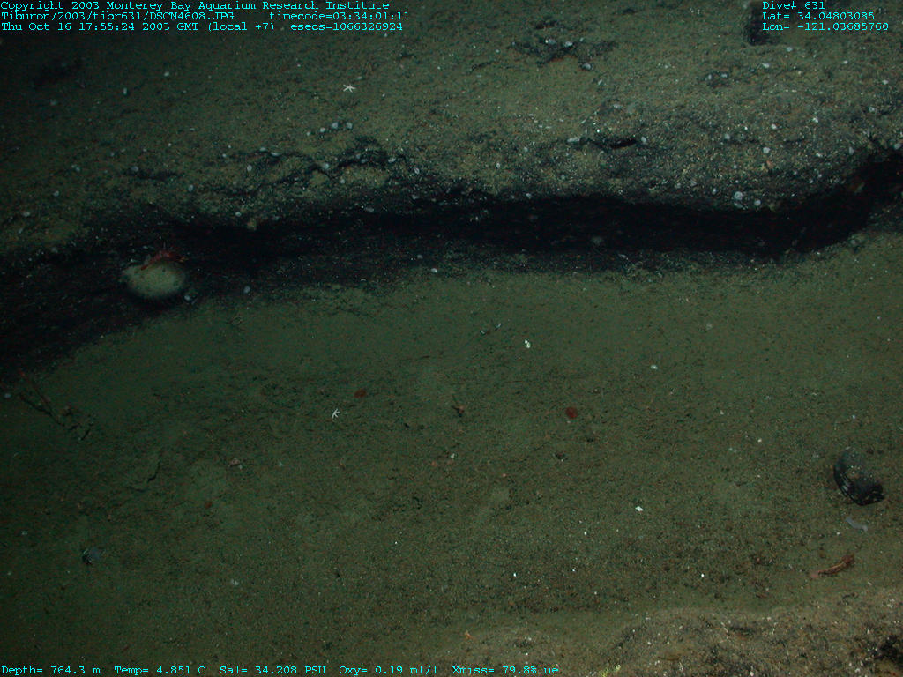Click the Monterey Bay Aquarium copyright line
Screen dimensions: 903x677
[x=195, y=5]
